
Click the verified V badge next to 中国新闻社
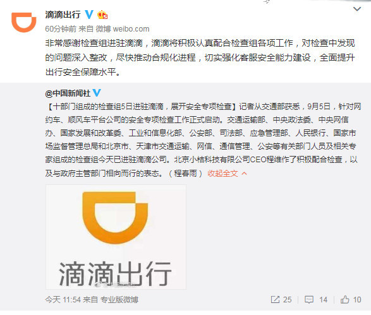[x=97, y=93]
